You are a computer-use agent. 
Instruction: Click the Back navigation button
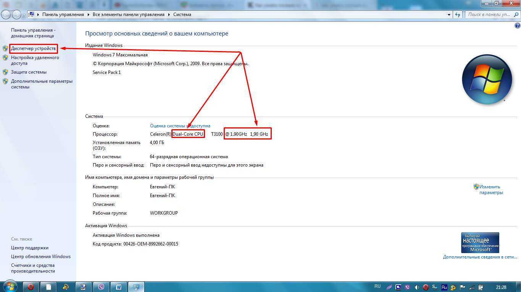click(6, 14)
